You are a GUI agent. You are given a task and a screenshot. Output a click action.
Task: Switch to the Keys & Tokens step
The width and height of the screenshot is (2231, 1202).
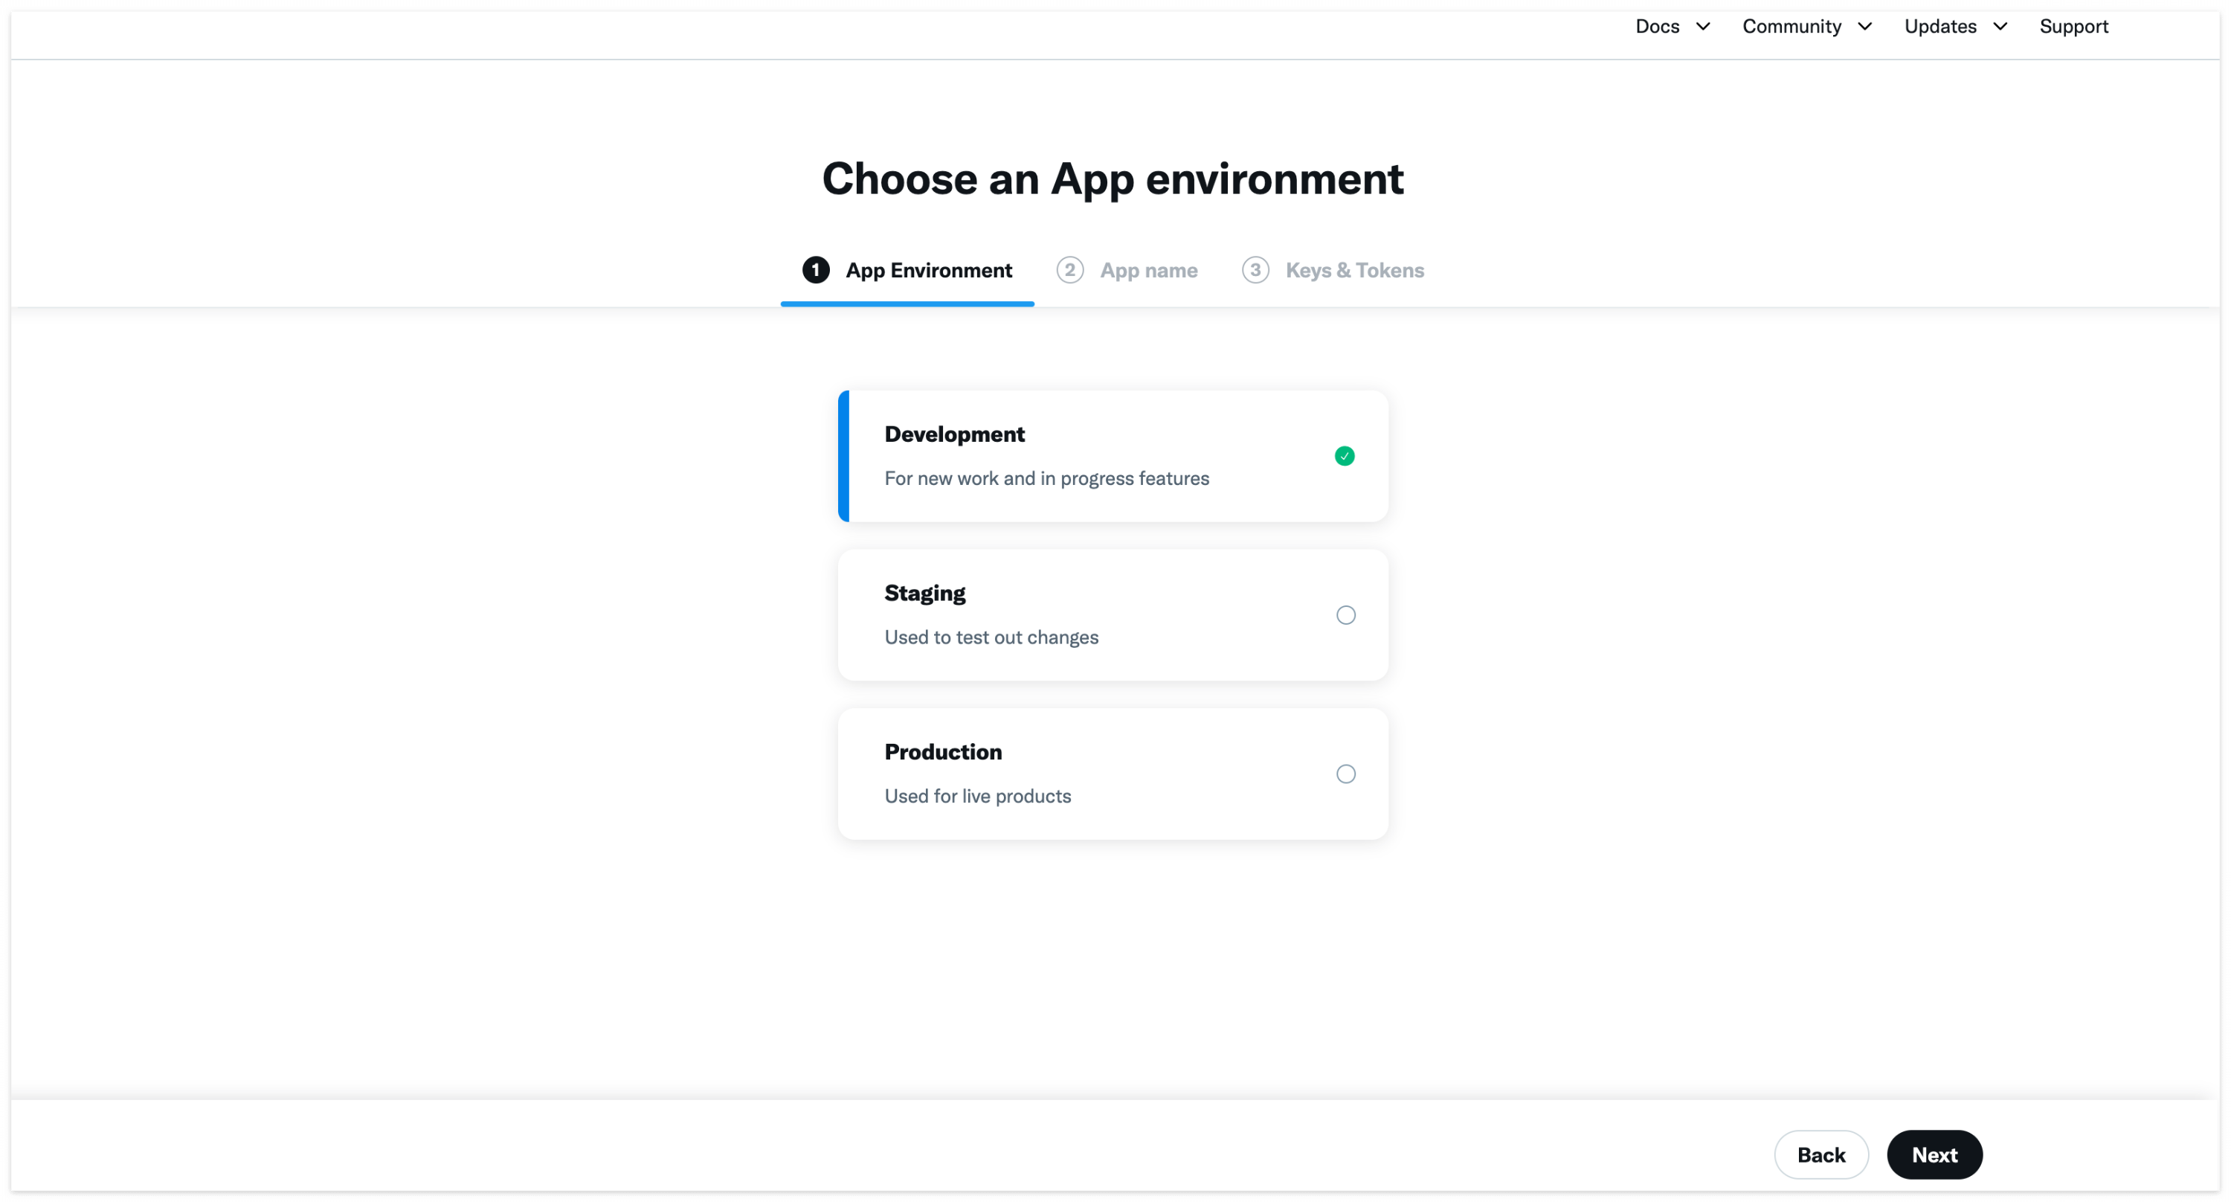1353,270
